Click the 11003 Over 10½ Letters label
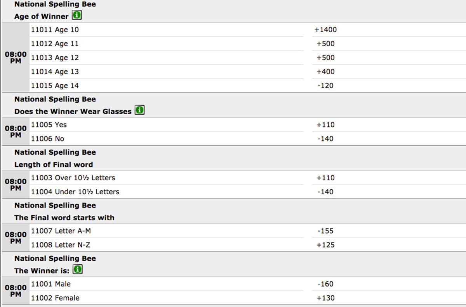466x307 pixels. pyautogui.click(x=73, y=178)
